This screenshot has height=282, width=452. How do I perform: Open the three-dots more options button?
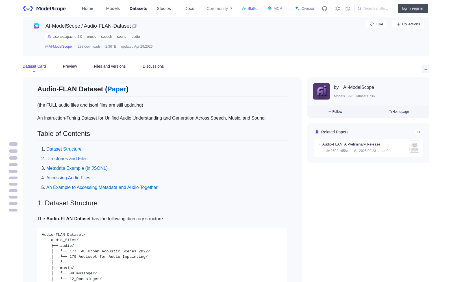[x=425, y=69]
